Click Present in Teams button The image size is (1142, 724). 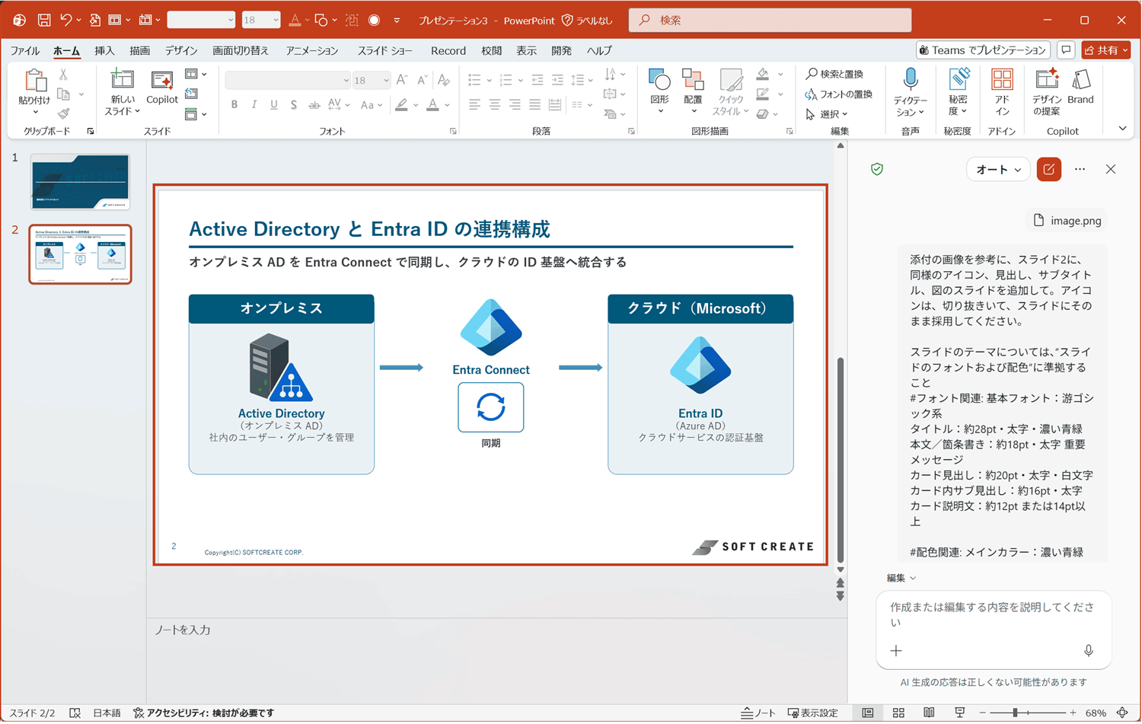click(983, 50)
